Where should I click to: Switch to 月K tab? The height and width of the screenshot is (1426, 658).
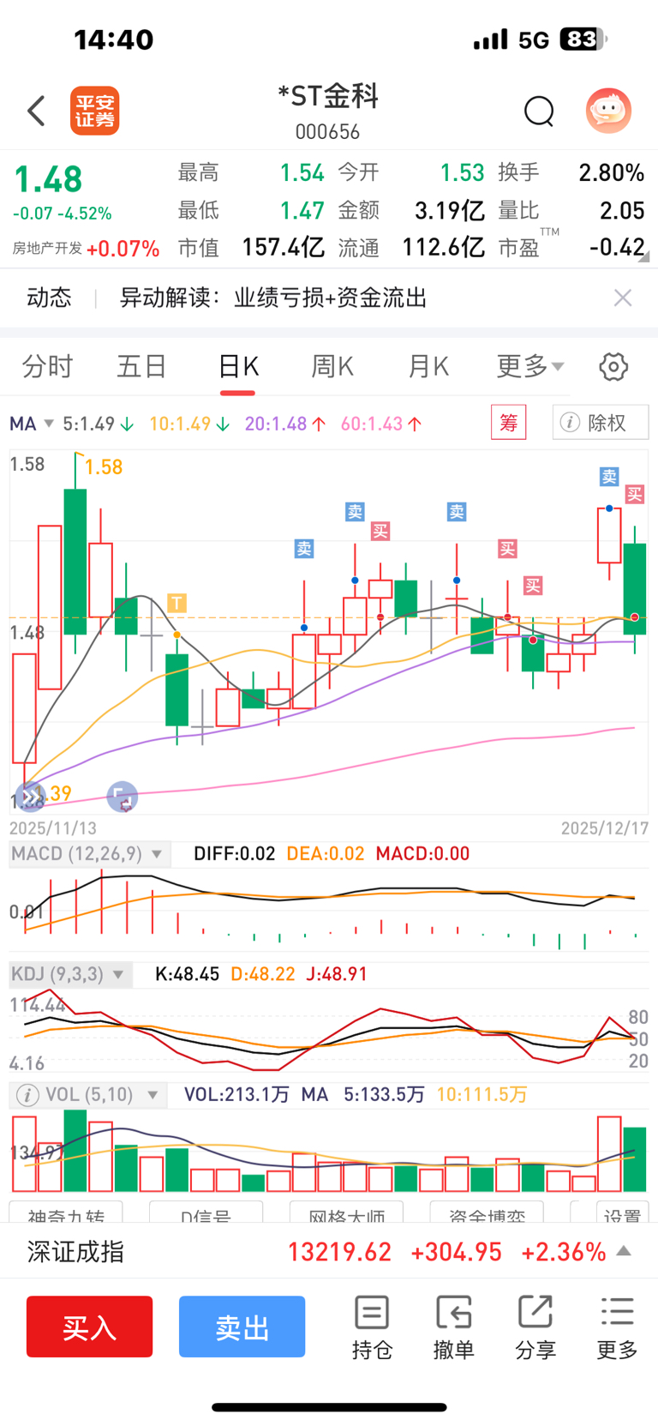(428, 367)
